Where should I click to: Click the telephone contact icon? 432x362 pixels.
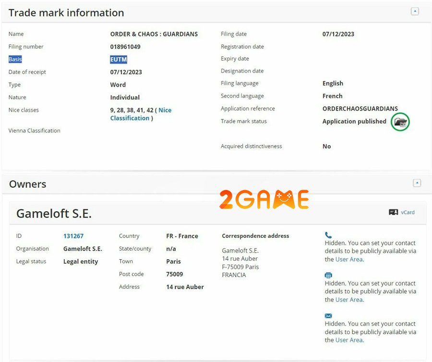tap(328, 235)
